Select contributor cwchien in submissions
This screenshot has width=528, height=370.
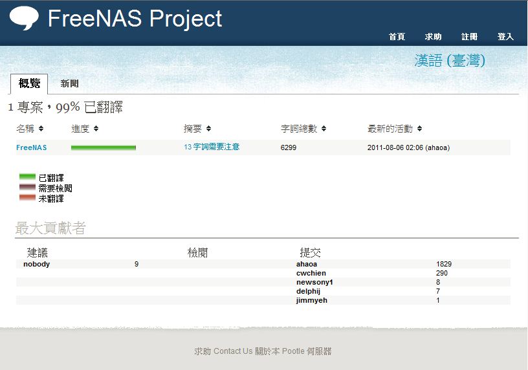coord(311,273)
